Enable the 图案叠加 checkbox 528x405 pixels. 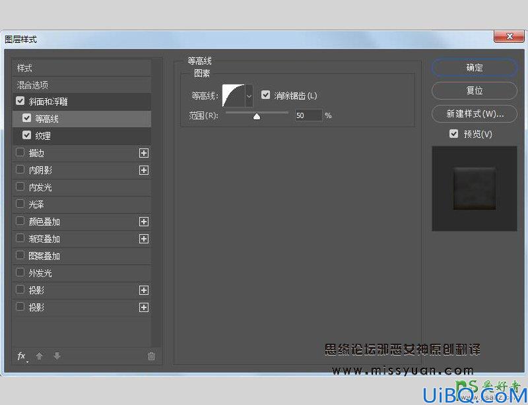tap(20, 255)
